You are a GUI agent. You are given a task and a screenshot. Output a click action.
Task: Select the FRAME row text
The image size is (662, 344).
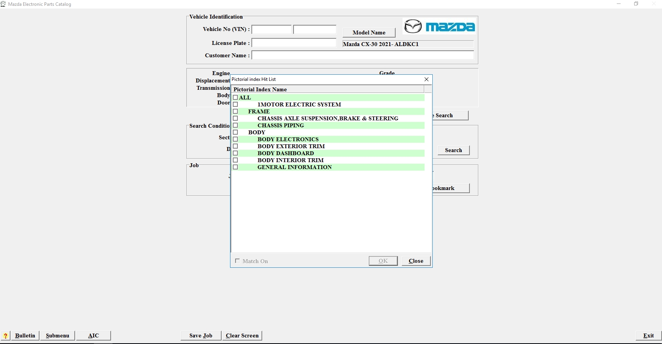[259, 111]
